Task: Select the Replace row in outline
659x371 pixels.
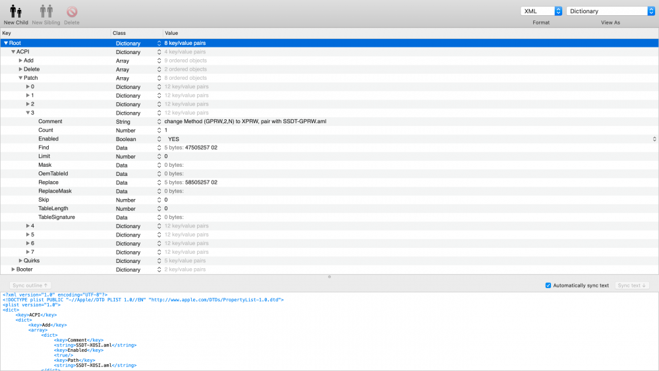Action: [x=49, y=183]
